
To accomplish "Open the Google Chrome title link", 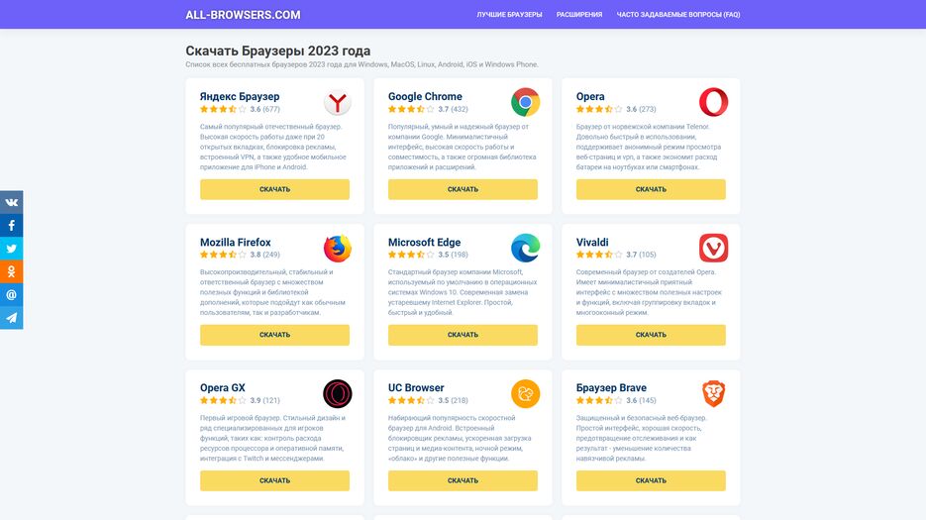I will (425, 96).
